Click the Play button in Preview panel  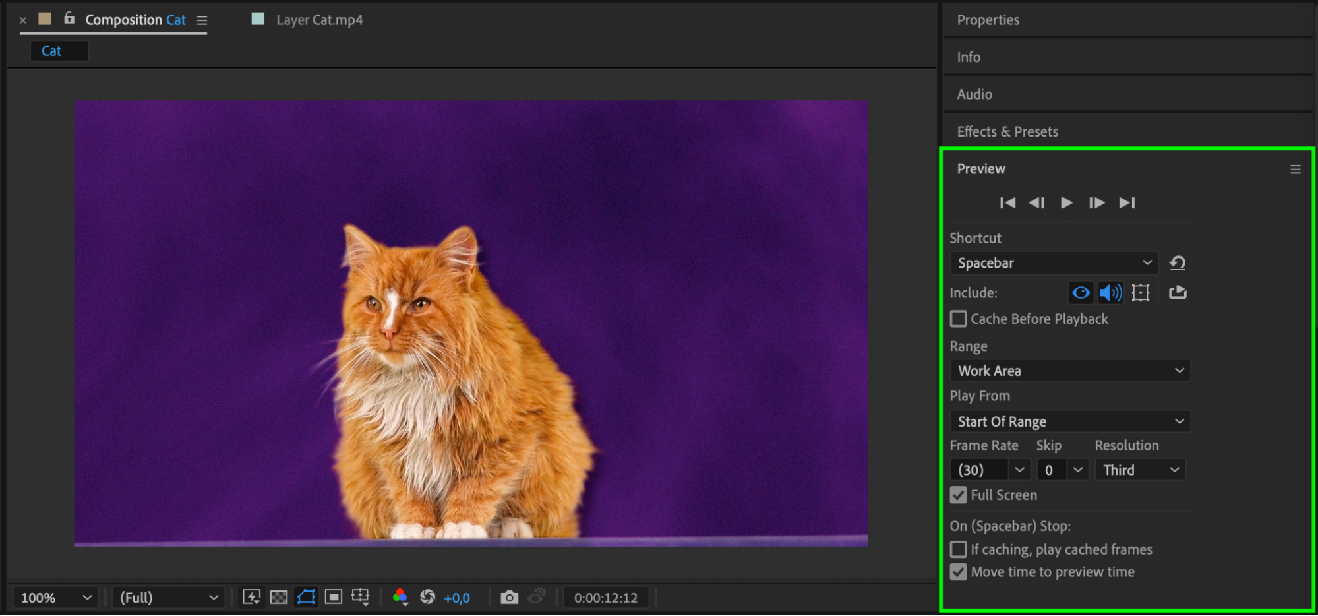tap(1066, 202)
